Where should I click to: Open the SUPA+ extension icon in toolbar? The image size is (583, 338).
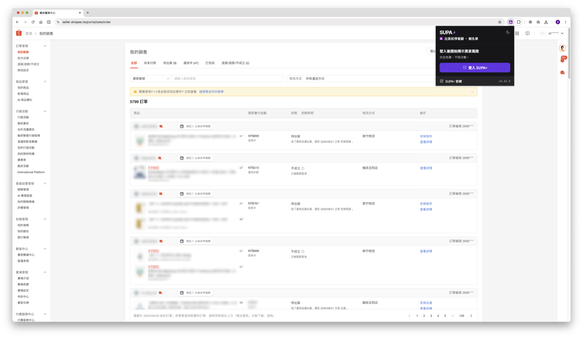pyautogui.click(x=510, y=22)
